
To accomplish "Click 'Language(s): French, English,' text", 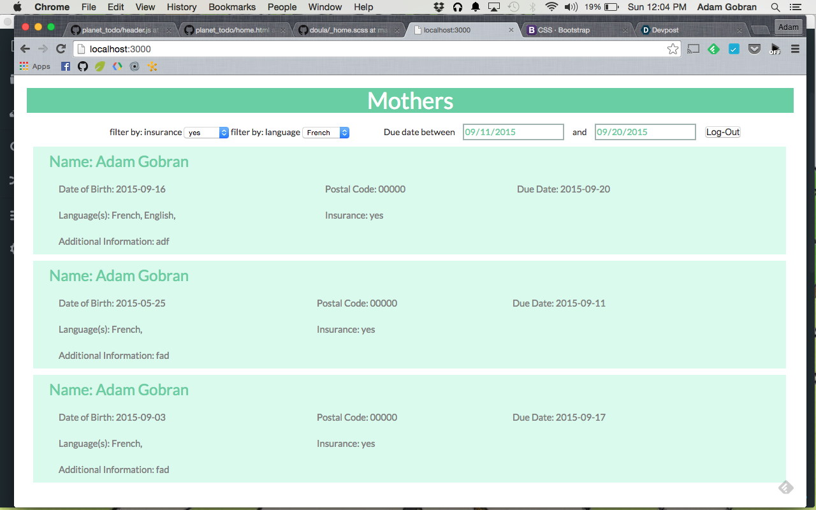I will point(117,215).
